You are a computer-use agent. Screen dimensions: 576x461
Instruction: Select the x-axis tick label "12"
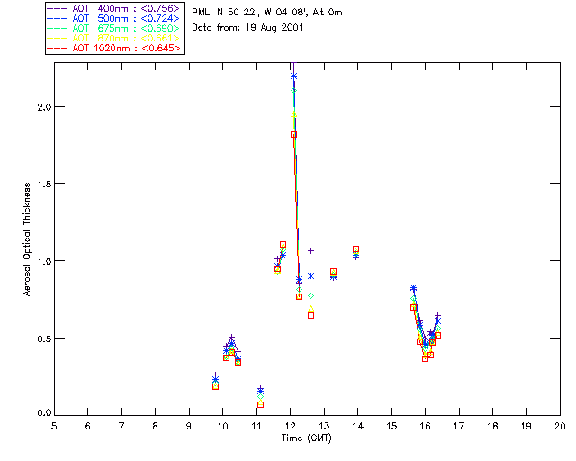290,426
